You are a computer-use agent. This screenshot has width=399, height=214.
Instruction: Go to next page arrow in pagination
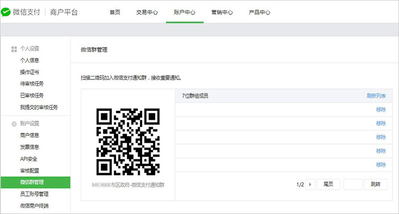pos(310,184)
